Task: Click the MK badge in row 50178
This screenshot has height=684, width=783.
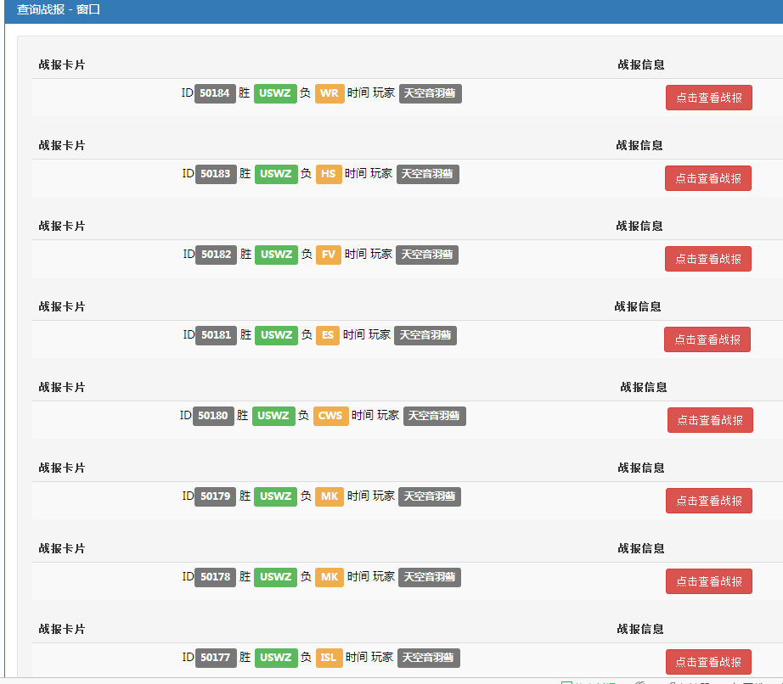Action: pyautogui.click(x=330, y=577)
